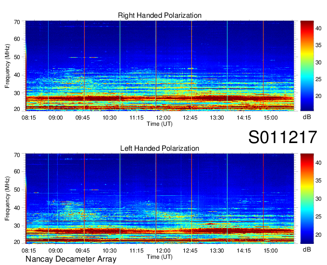Click the 12:00 tick under Left Handed plot

163,251
